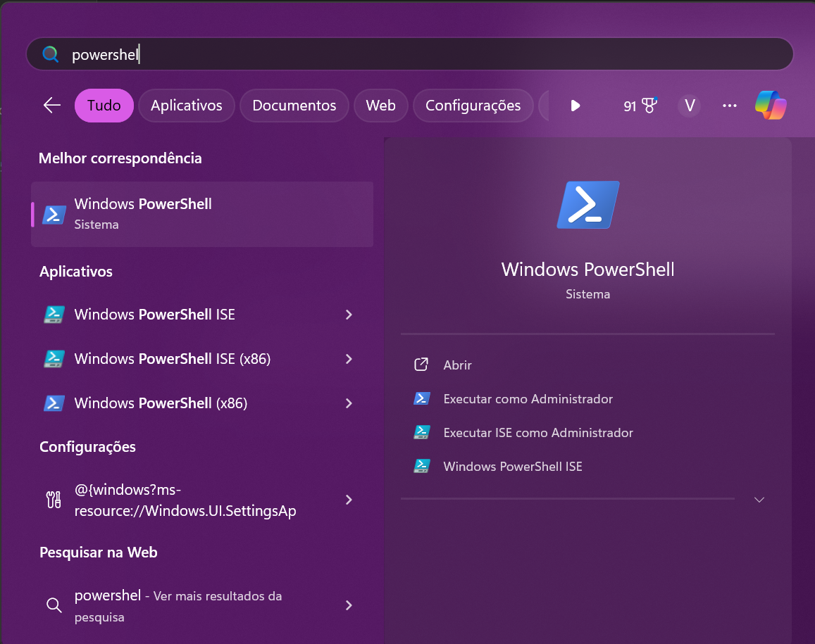Open the V user account avatar
This screenshot has height=644, width=815.
coord(689,106)
